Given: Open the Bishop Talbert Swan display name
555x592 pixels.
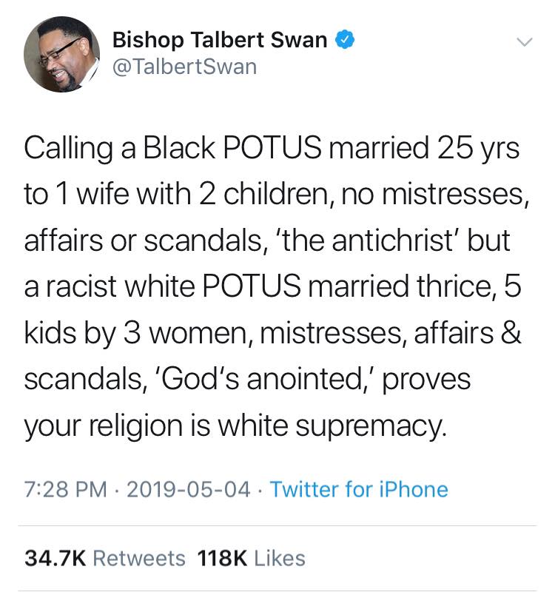Looking at the screenshot, I should (x=220, y=41).
